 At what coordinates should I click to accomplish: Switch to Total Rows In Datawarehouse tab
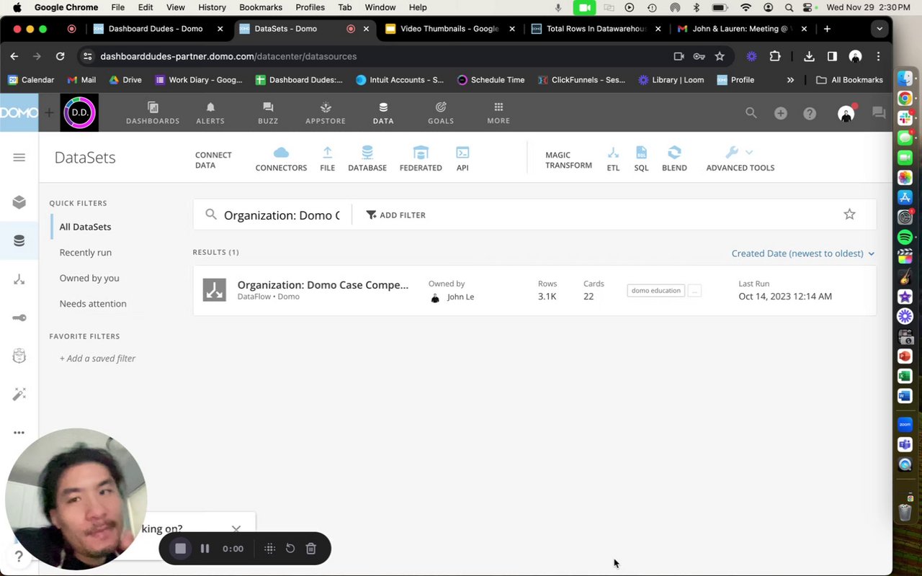(596, 29)
